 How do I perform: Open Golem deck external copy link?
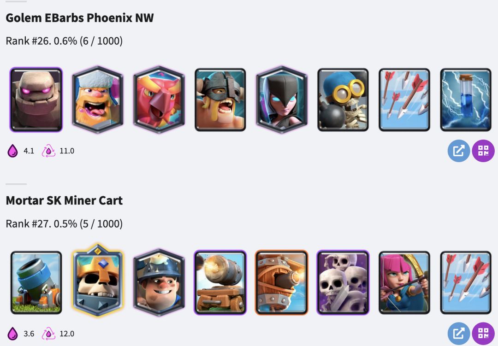(x=459, y=151)
